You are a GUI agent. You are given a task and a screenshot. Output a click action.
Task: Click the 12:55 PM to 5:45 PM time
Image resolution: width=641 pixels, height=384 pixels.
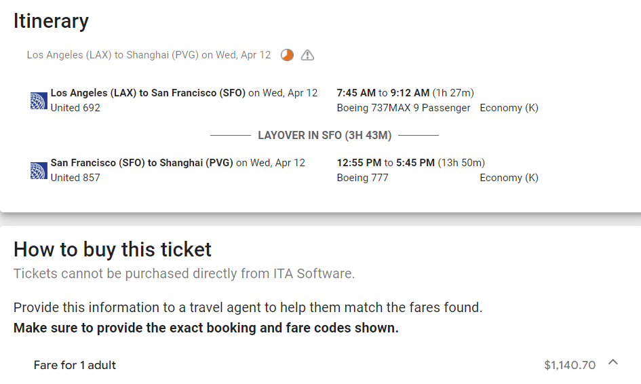click(385, 163)
